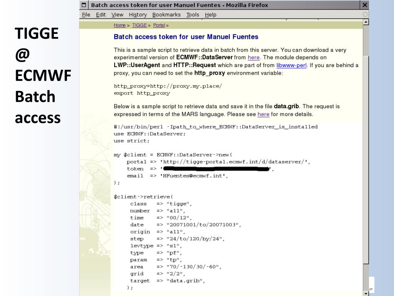Click the 'use ECMWF::DataServer;' line
This screenshot has width=394, height=296.
[x=150, y=134]
